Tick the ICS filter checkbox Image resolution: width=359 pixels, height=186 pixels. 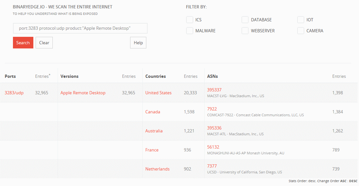point(190,20)
